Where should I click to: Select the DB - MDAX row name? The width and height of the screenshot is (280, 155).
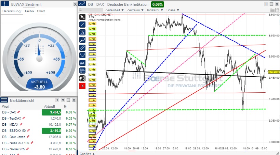[x=10, y=125]
